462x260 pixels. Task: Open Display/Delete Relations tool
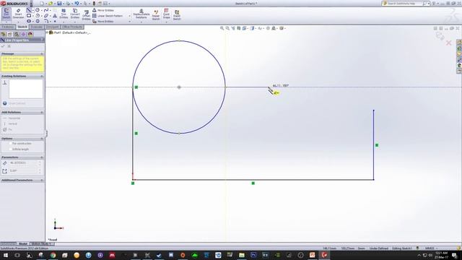click(x=141, y=14)
